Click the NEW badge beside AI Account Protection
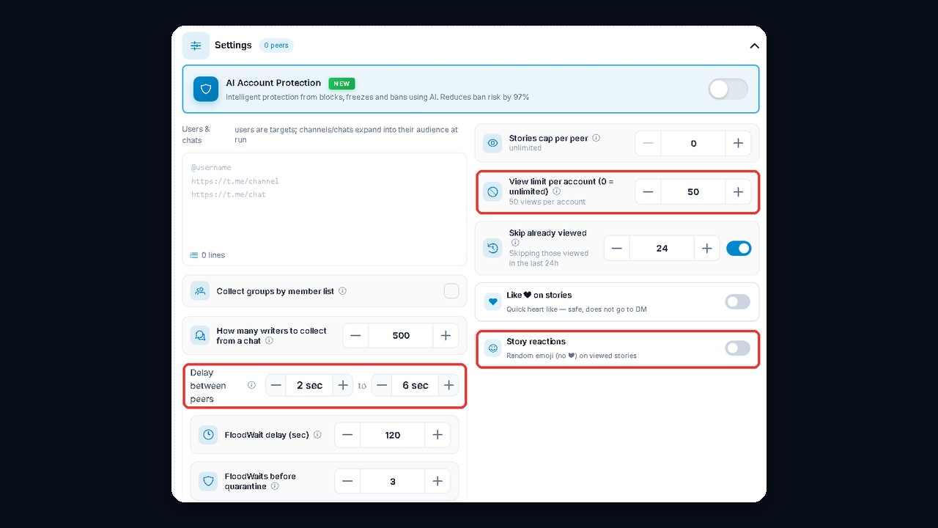 (341, 84)
